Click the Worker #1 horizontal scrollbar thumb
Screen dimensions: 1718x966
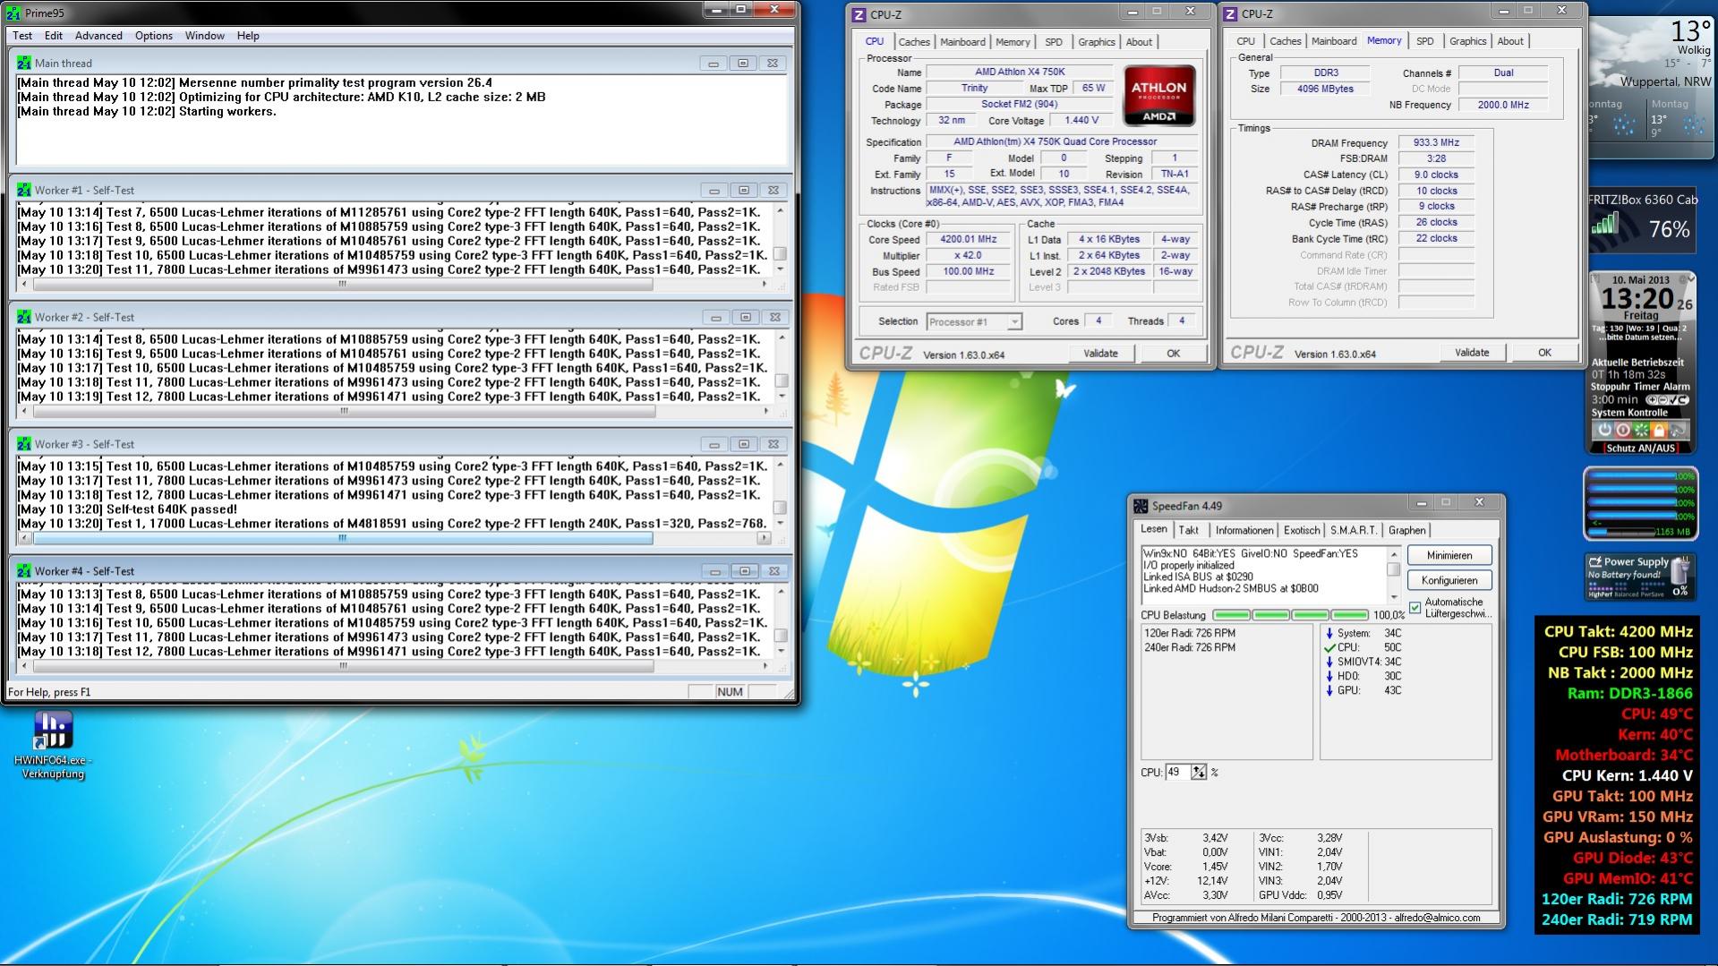pyautogui.click(x=342, y=285)
